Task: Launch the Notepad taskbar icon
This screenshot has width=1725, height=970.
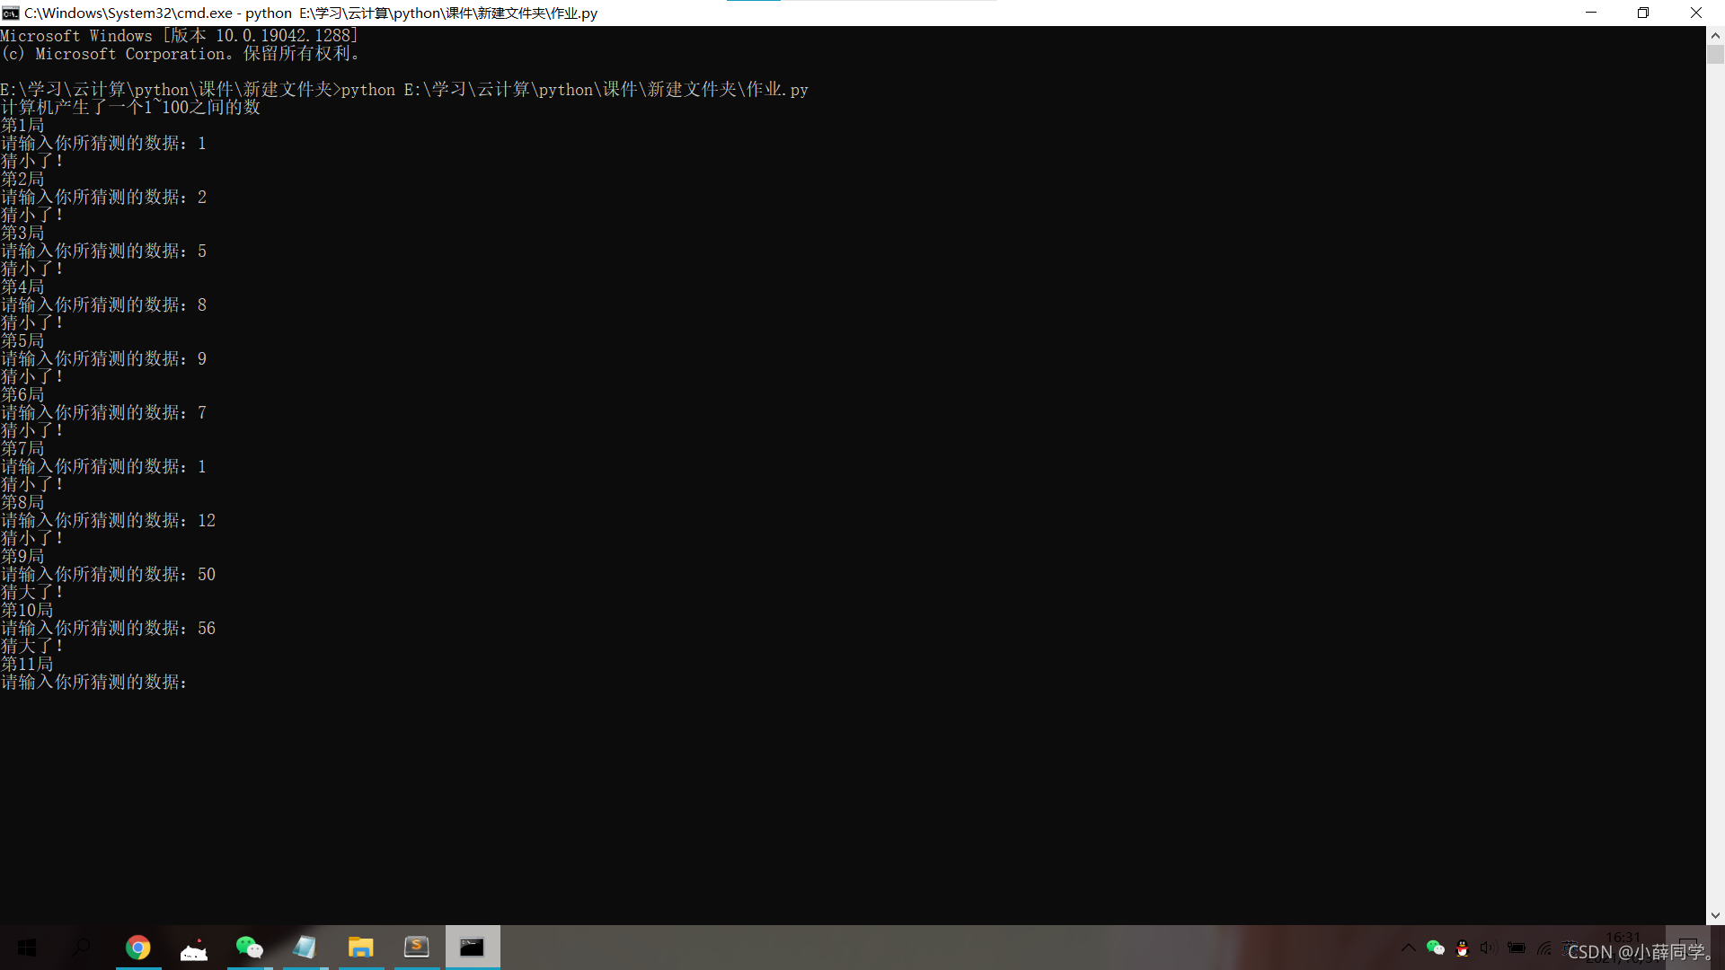Action: [x=305, y=948]
